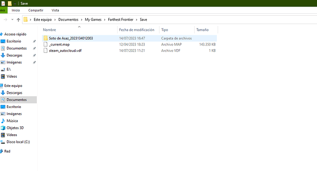Click the date 14/07/2023 16:47
This screenshot has height=171, width=317.
pyautogui.click(x=132, y=38)
